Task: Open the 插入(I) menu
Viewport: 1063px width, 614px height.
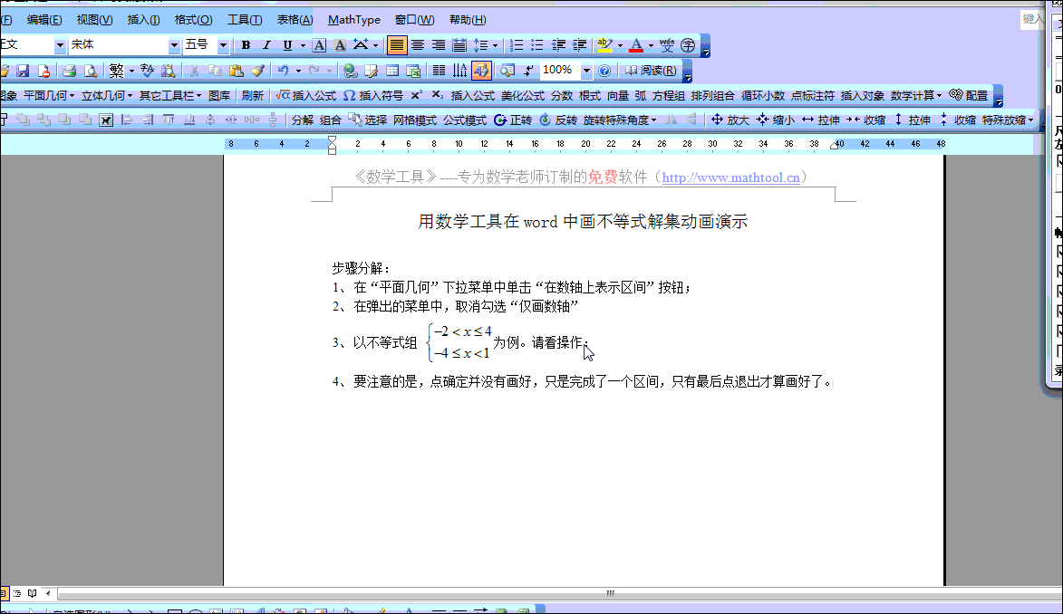Action: coord(144,20)
